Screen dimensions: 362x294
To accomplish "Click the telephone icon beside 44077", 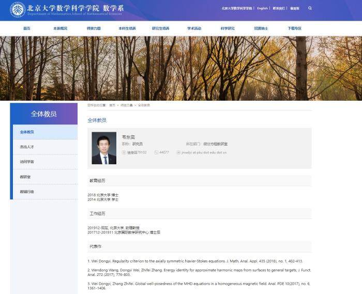I will (156, 152).
